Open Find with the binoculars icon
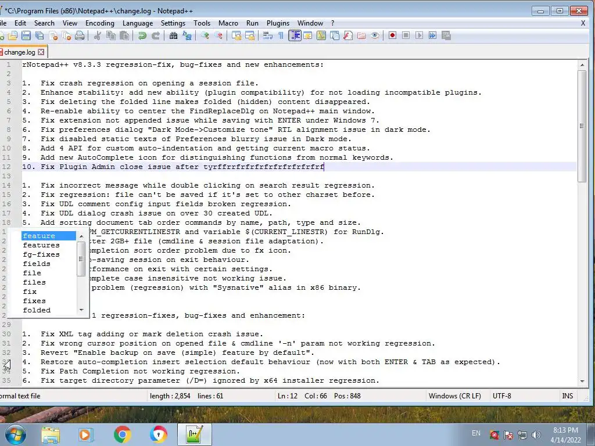This screenshot has width=595, height=446. pyautogui.click(x=173, y=35)
